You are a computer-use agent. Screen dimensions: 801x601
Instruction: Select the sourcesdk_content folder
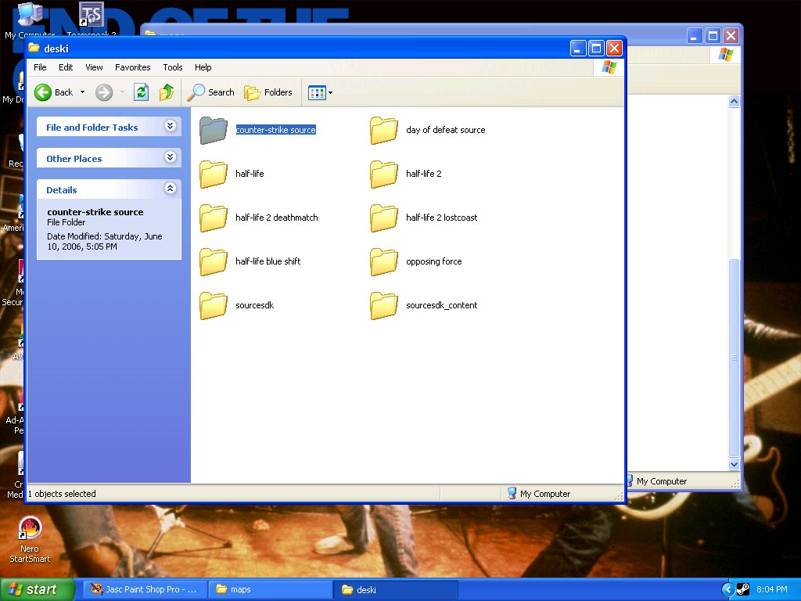point(441,305)
